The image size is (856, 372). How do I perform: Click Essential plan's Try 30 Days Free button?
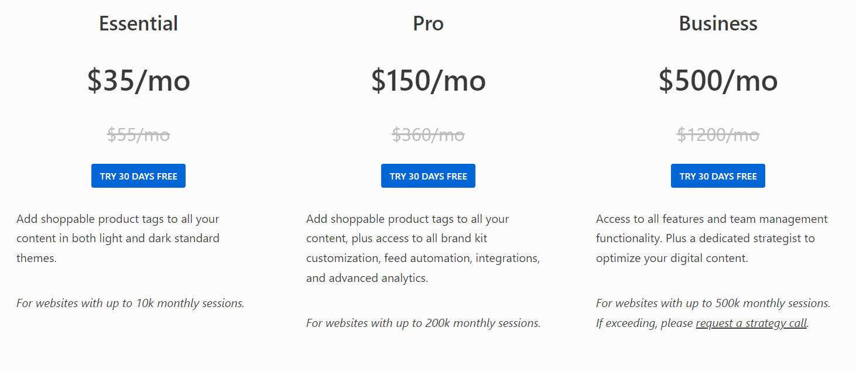point(138,176)
